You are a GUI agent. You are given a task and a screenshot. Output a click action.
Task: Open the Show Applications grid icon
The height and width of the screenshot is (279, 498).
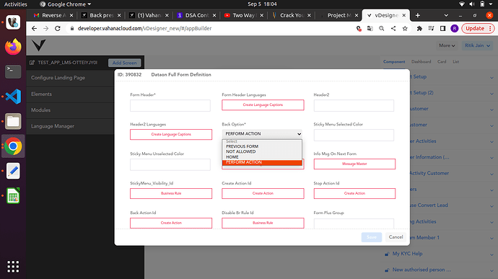click(13, 267)
